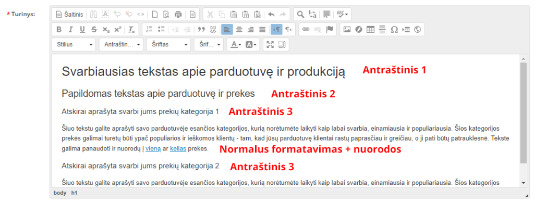Click the New Page blank document icon
This screenshot has width=534, height=203.
point(154,14)
